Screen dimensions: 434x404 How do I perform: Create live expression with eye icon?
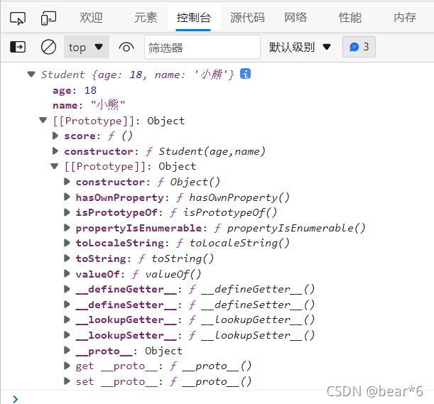126,48
